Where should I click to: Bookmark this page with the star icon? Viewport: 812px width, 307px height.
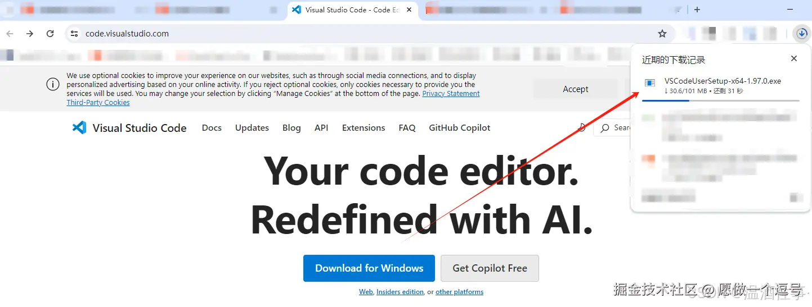[662, 34]
